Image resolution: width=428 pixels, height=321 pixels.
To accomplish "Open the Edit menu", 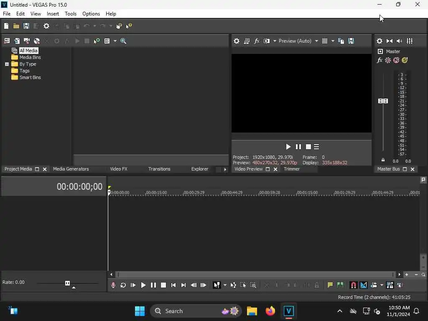I will pos(20,14).
